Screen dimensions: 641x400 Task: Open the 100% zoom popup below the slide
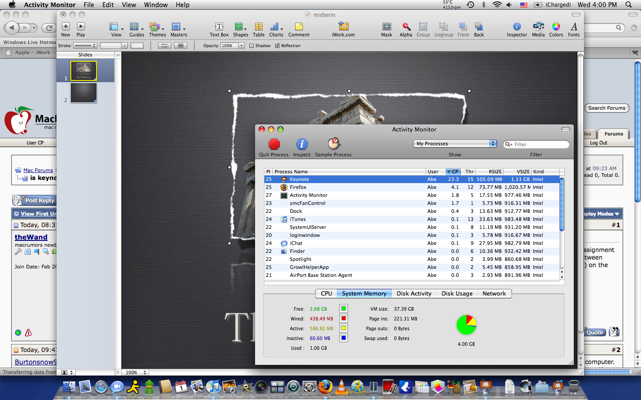coord(136,372)
